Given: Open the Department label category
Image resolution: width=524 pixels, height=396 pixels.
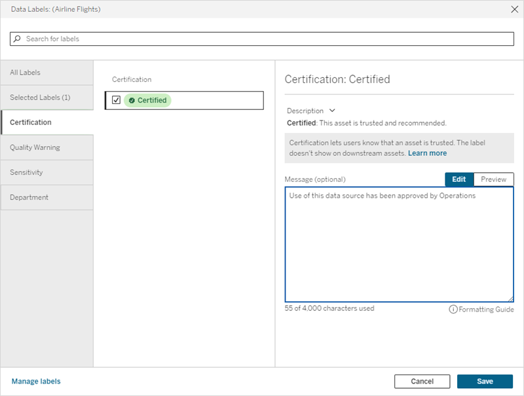Looking at the screenshot, I should tap(47, 197).
